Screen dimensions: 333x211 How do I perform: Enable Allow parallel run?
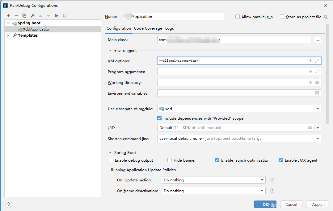[238, 17]
